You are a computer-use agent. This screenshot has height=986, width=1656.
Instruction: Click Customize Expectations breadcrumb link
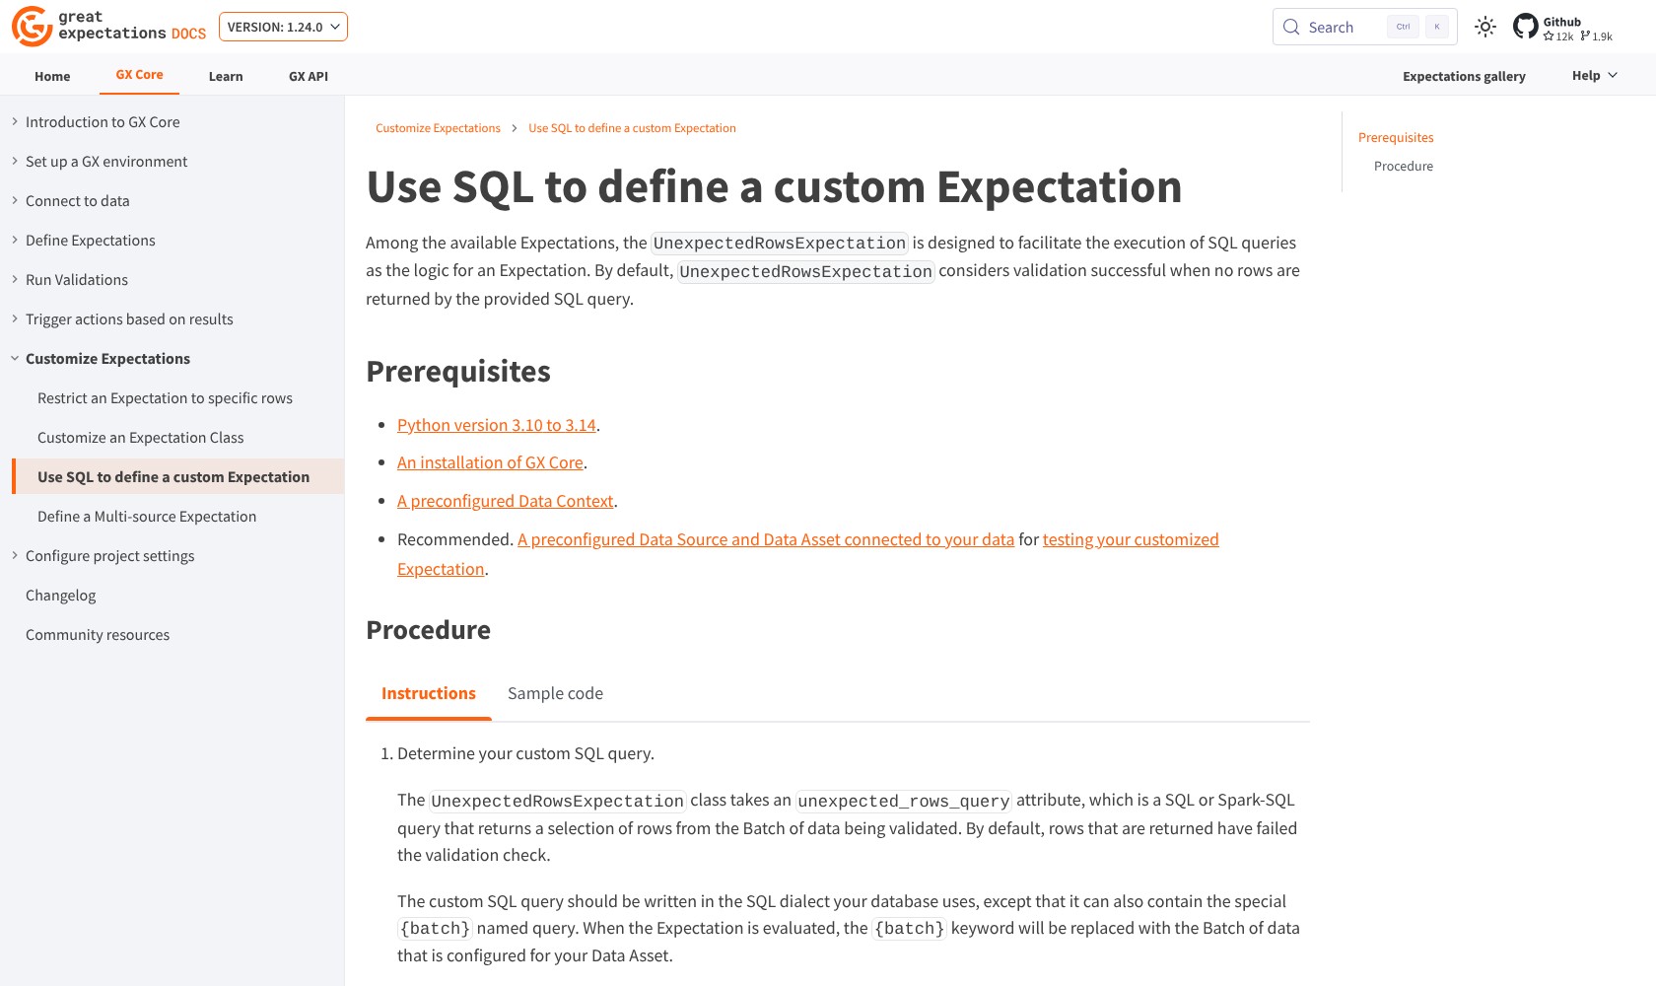click(x=438, y=128)
